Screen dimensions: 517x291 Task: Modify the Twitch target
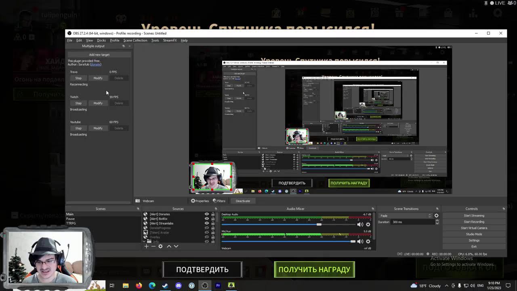point(98,103)
